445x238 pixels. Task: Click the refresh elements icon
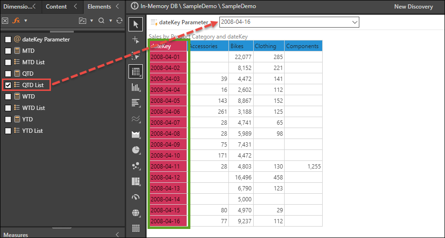[x=119, y=20]
